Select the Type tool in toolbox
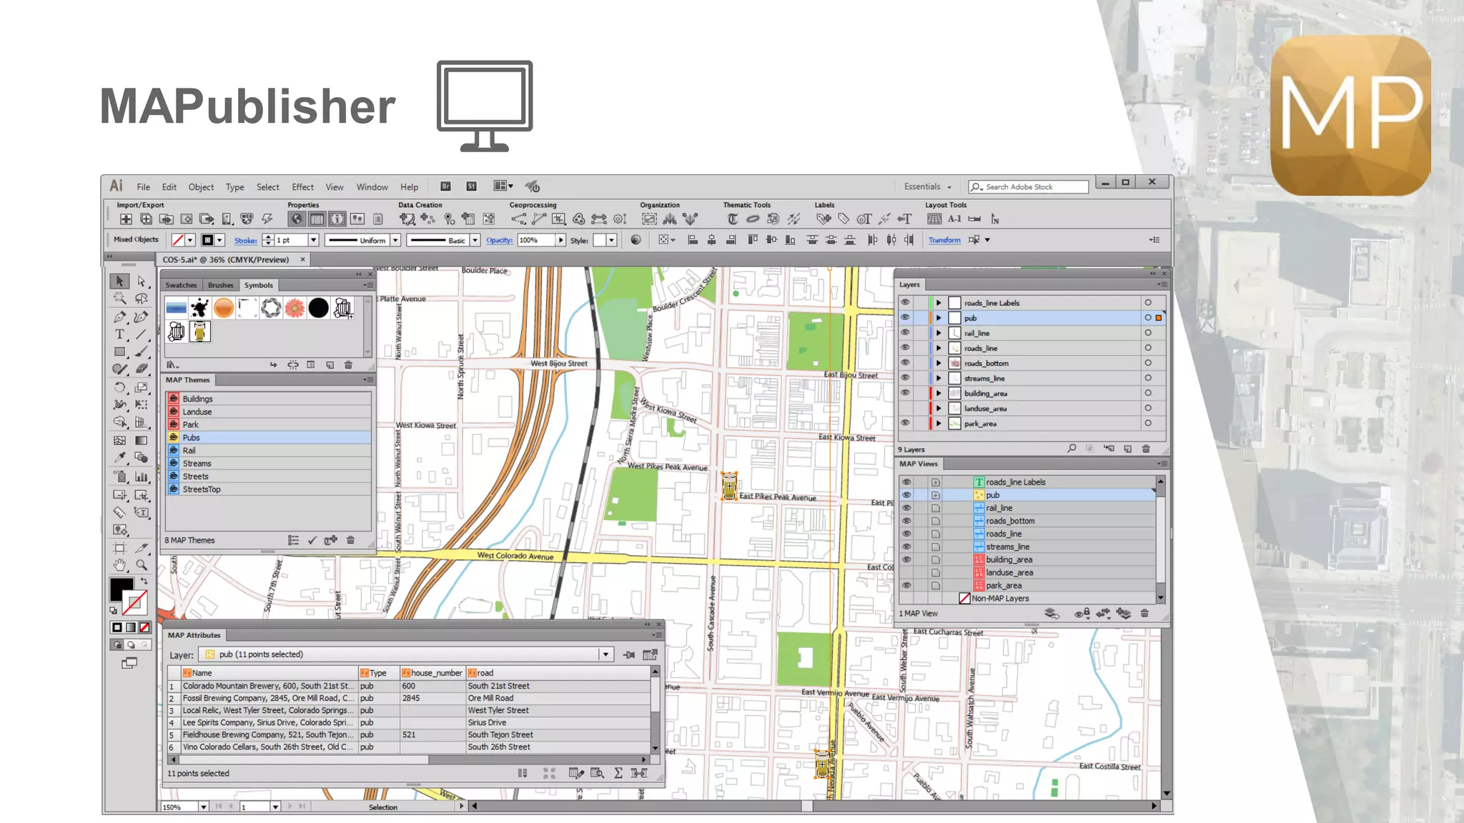The width and height of the screenshot is (1464, 823). 119,334
